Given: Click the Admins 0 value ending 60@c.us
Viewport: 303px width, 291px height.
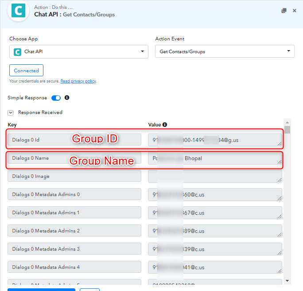Looking at the screenshot, I should (215, 195).
